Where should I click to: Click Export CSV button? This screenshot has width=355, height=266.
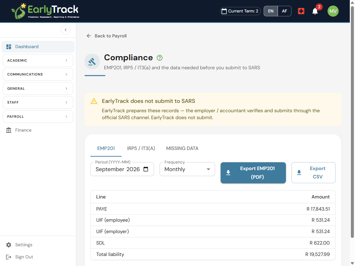[x=313, y=173]
